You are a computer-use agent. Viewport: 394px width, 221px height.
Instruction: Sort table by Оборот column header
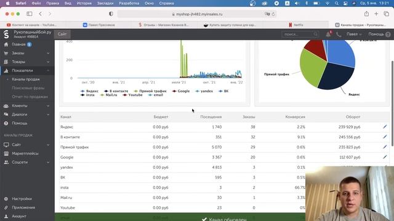click(353, 117)
